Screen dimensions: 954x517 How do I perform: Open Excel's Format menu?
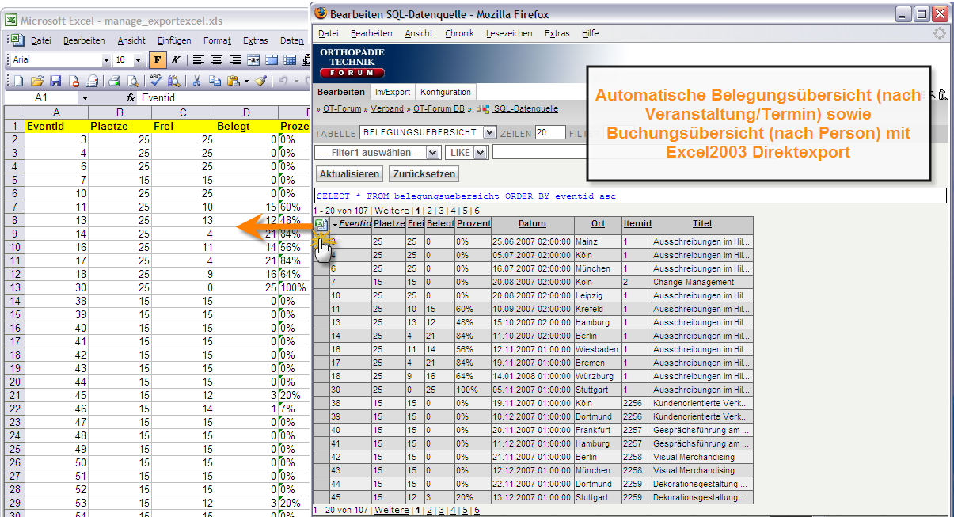(217, 40)
